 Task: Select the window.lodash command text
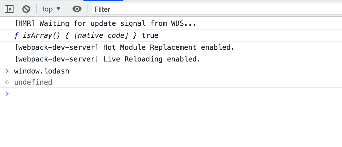pyautogui.click(x=41, y=71)
